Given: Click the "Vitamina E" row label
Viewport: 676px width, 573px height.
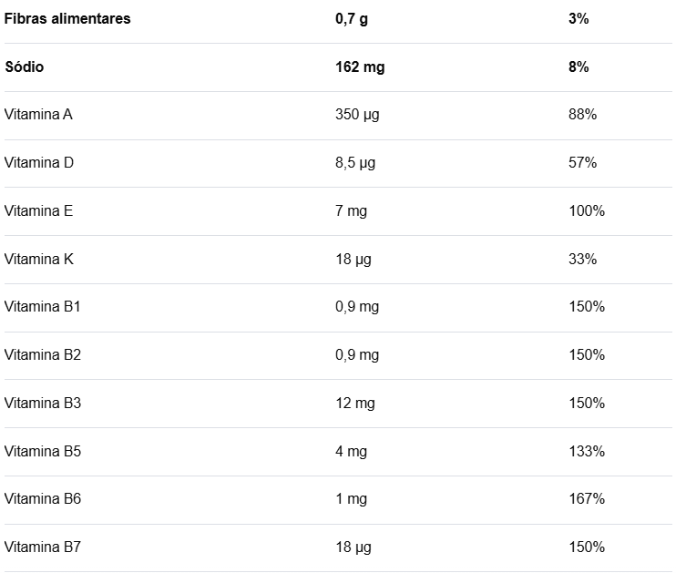Looking at the screenshot, I should click(x=38, y=211).
